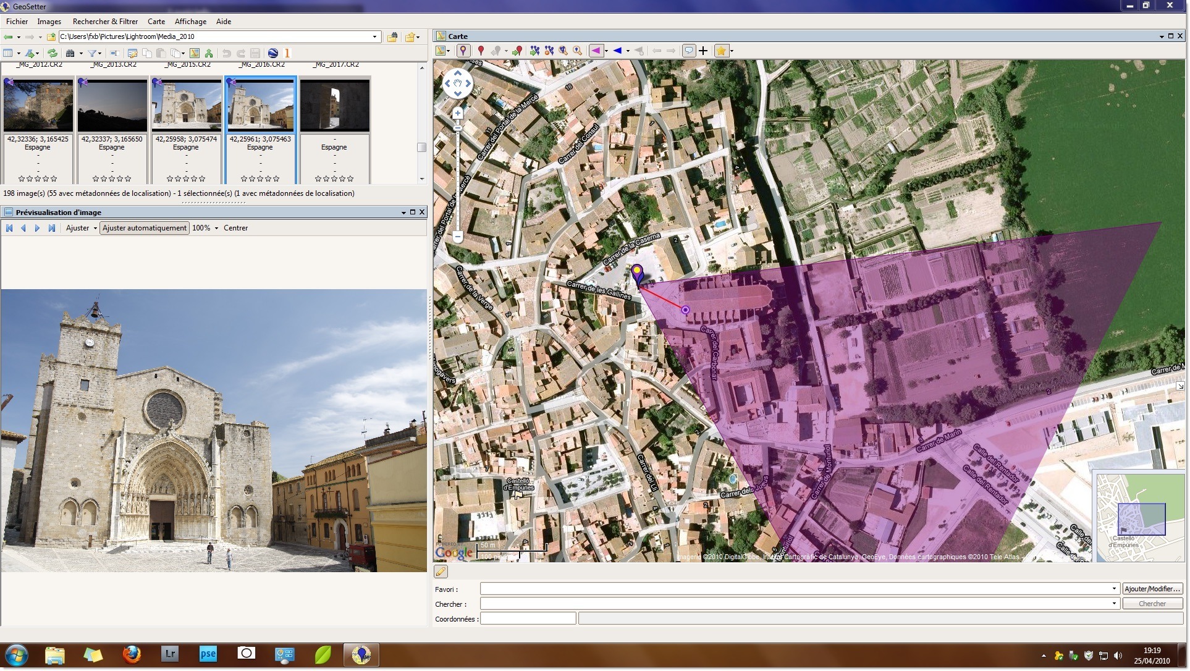Click the binoculars search icon
This screenshot has width=1190, height=671.
coord(70,53)
